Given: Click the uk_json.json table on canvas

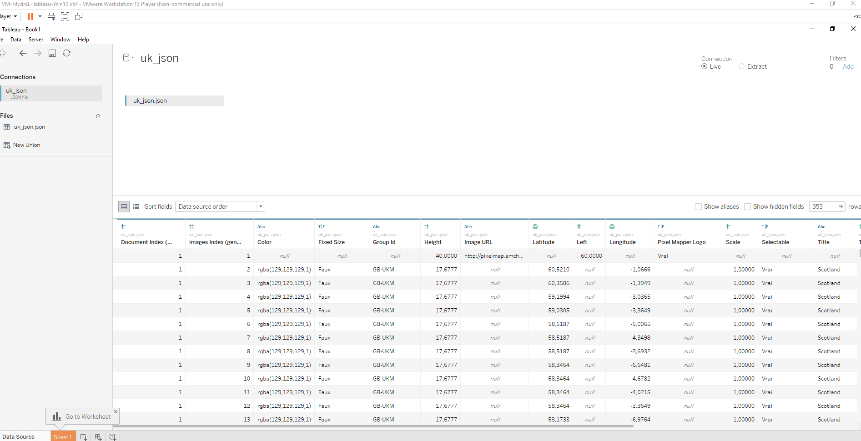Looking at the screenshot, I should 175,100.
